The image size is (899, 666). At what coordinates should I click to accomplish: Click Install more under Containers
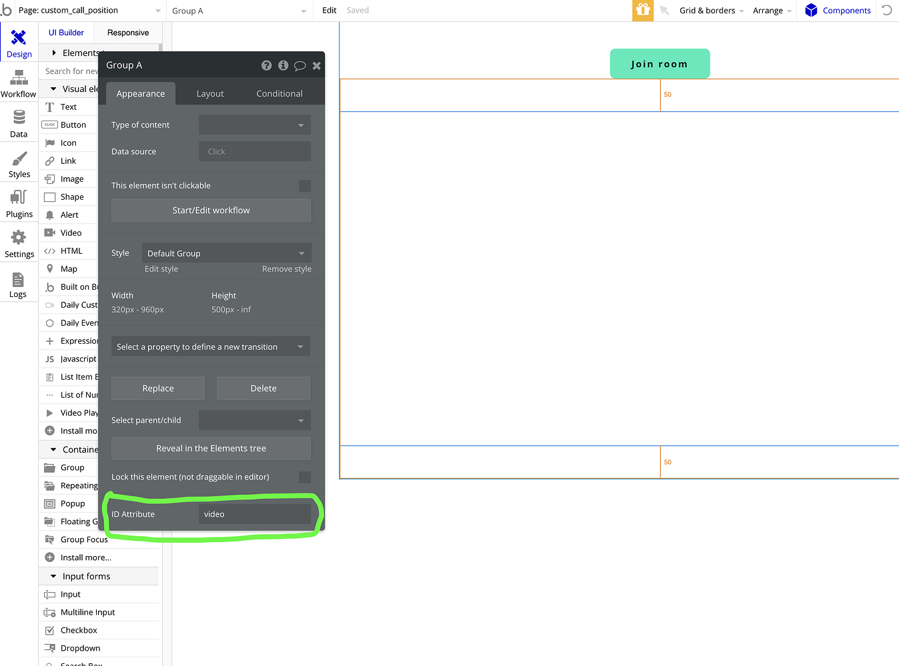pyautogui.click(x=85, y=557)
